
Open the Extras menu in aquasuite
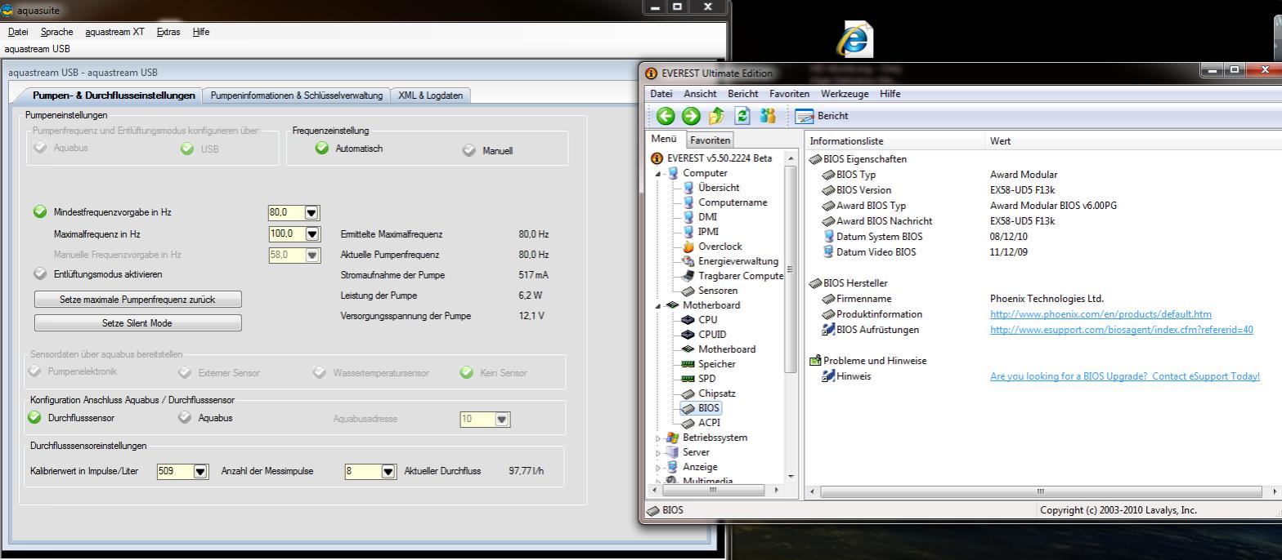(168, 32)
